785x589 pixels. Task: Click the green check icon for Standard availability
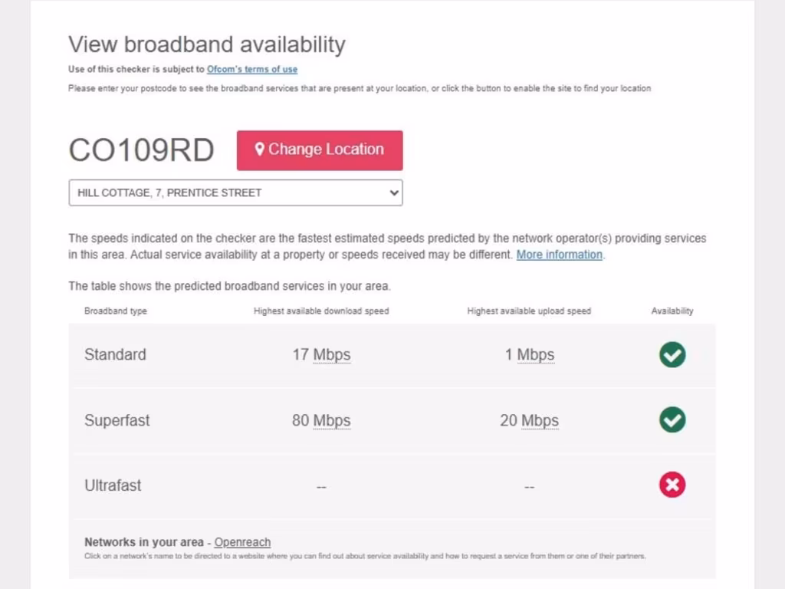[x=672, y=355]
